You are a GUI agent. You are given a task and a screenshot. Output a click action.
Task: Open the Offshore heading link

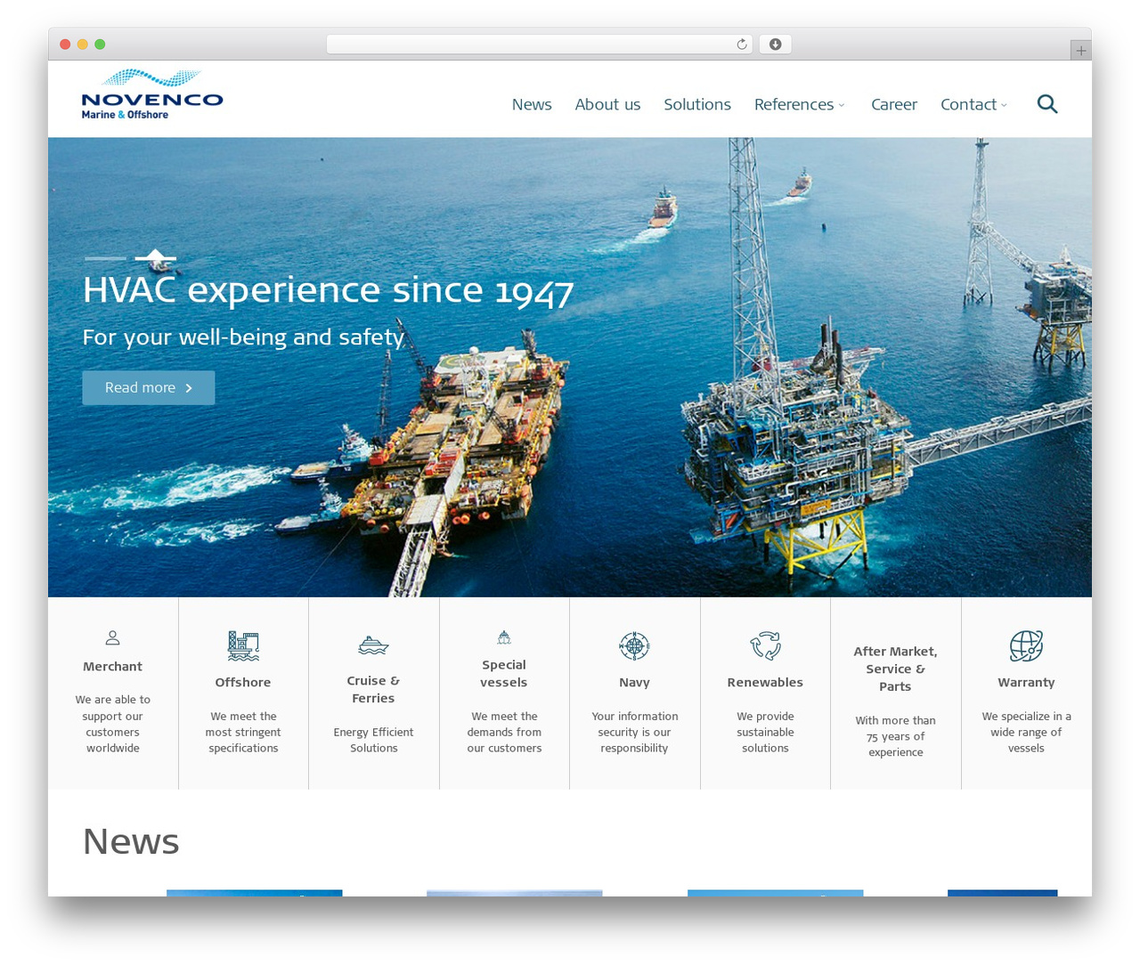click(x=243, y=682)
